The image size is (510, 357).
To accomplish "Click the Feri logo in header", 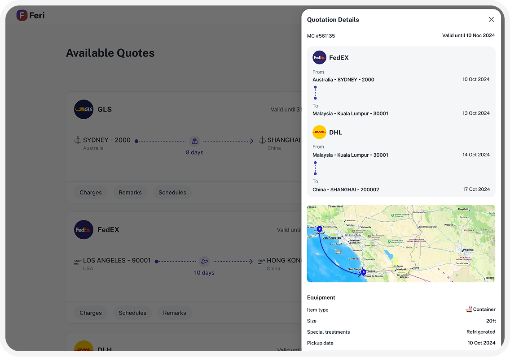I will click(31, 16).
